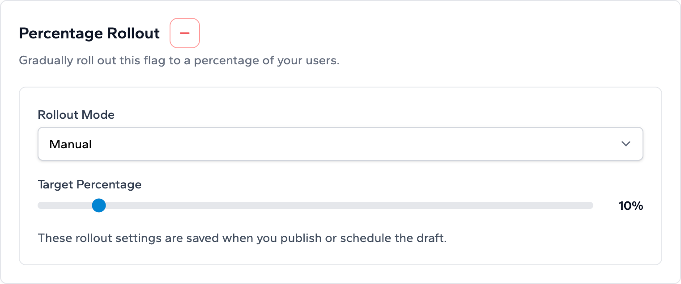
Task: Click the rollout settings saved helper note
Action: 242,238
